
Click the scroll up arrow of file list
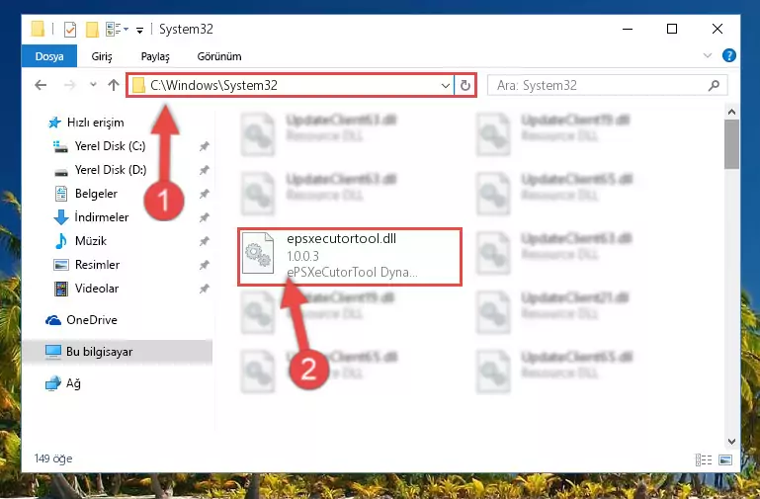click(x=731, y=112)
